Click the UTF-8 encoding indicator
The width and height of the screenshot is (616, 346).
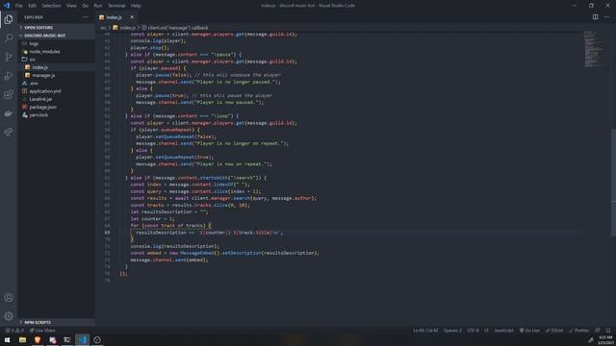[x=473, y=331]
